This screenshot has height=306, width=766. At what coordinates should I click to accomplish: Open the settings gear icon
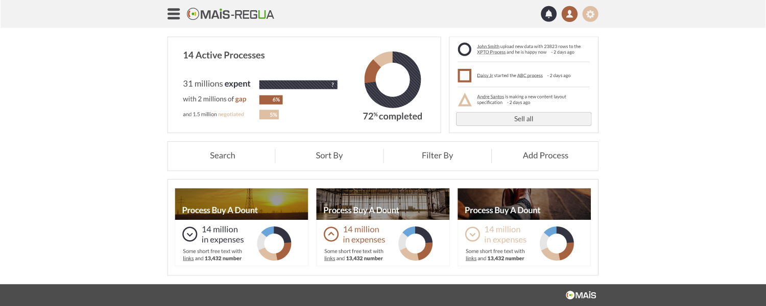pyautogui.click(x=590, y=14)
